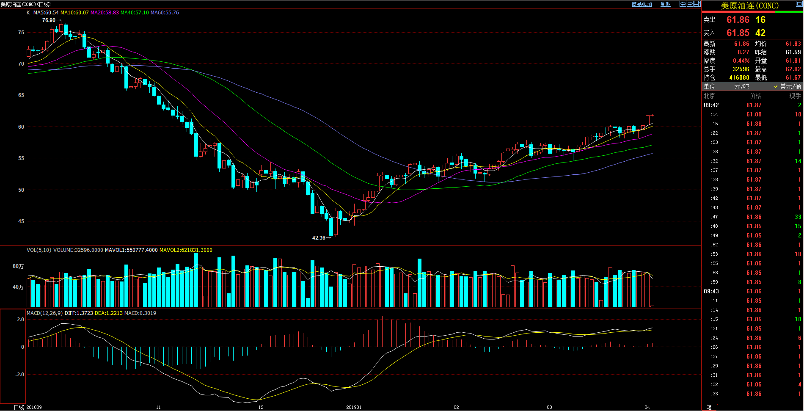The image size is (804, 411).
Task: Click the 开盘 value 61.81
Action: click(x=793, y=61)
